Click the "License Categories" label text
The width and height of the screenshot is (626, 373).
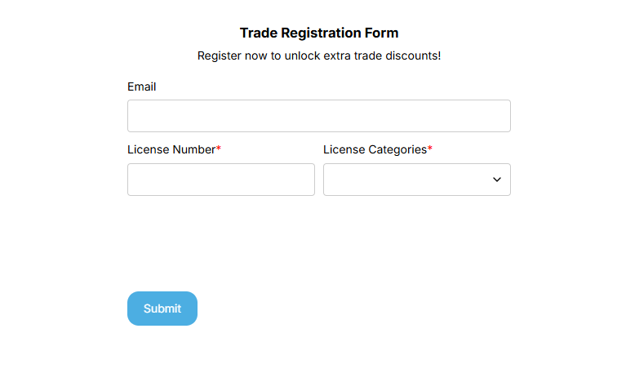(375, 150)
